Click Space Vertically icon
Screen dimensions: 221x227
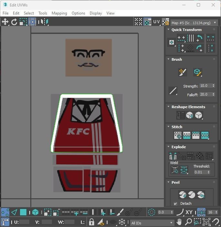[211, 48]
